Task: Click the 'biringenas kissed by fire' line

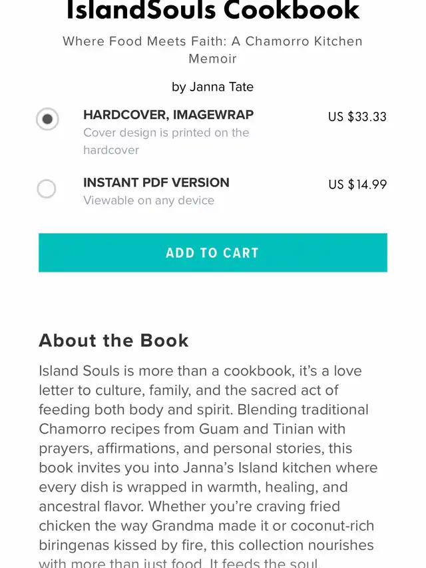Action: click(x=206, y=545)
